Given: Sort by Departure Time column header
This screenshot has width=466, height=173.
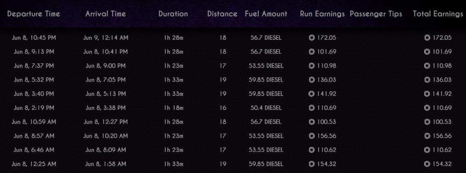Looking at the screenshot, I should pyautogui.click(x=34, y=14).
